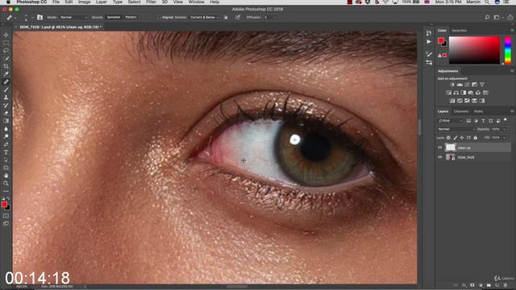Open Sample dropdown showing Current & Below

click(x=204, y=18)
